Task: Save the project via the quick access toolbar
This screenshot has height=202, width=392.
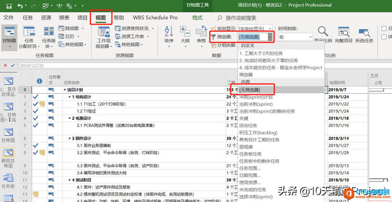Action: (9, 5)
